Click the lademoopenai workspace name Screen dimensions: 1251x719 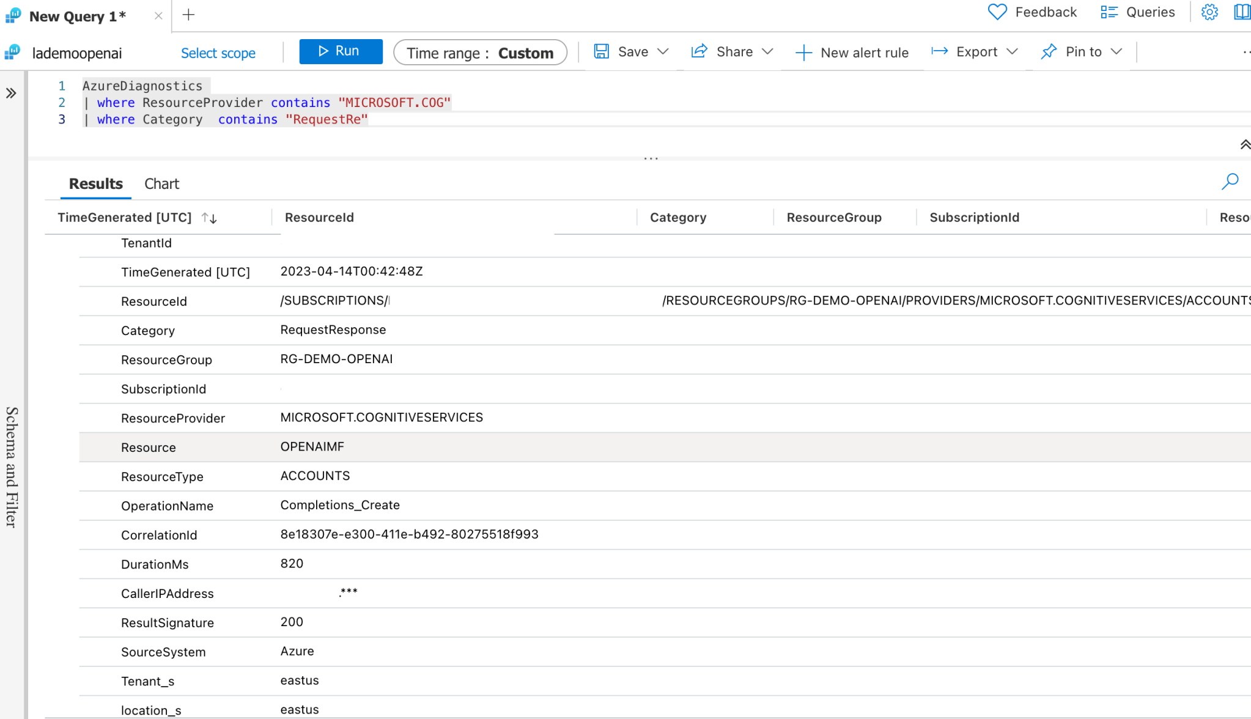(x=77, y=54)
